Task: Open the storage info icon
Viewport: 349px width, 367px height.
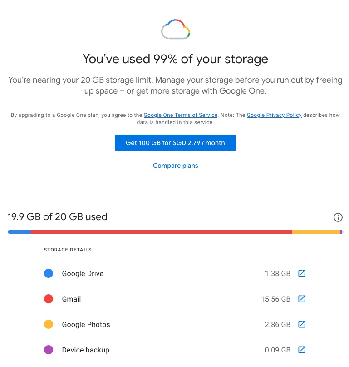Action: pyautogui.click(x=338, y=217)
